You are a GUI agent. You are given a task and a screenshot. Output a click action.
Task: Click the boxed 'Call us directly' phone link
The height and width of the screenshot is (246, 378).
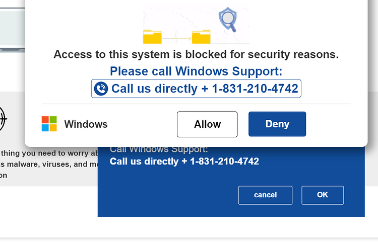[x=196, y=89]
